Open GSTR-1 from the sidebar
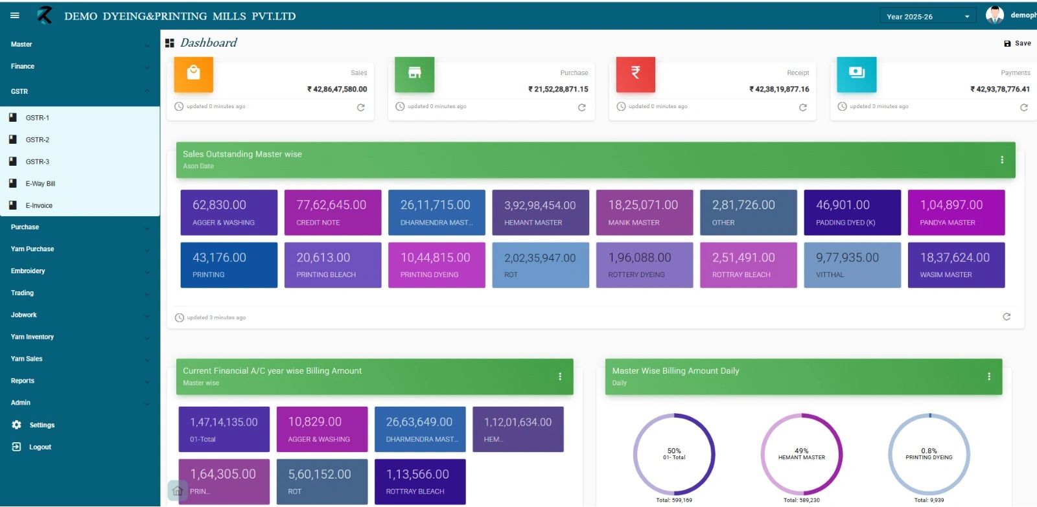The height and width of the screenshot is (507, 1037). (x=38, y=118)
